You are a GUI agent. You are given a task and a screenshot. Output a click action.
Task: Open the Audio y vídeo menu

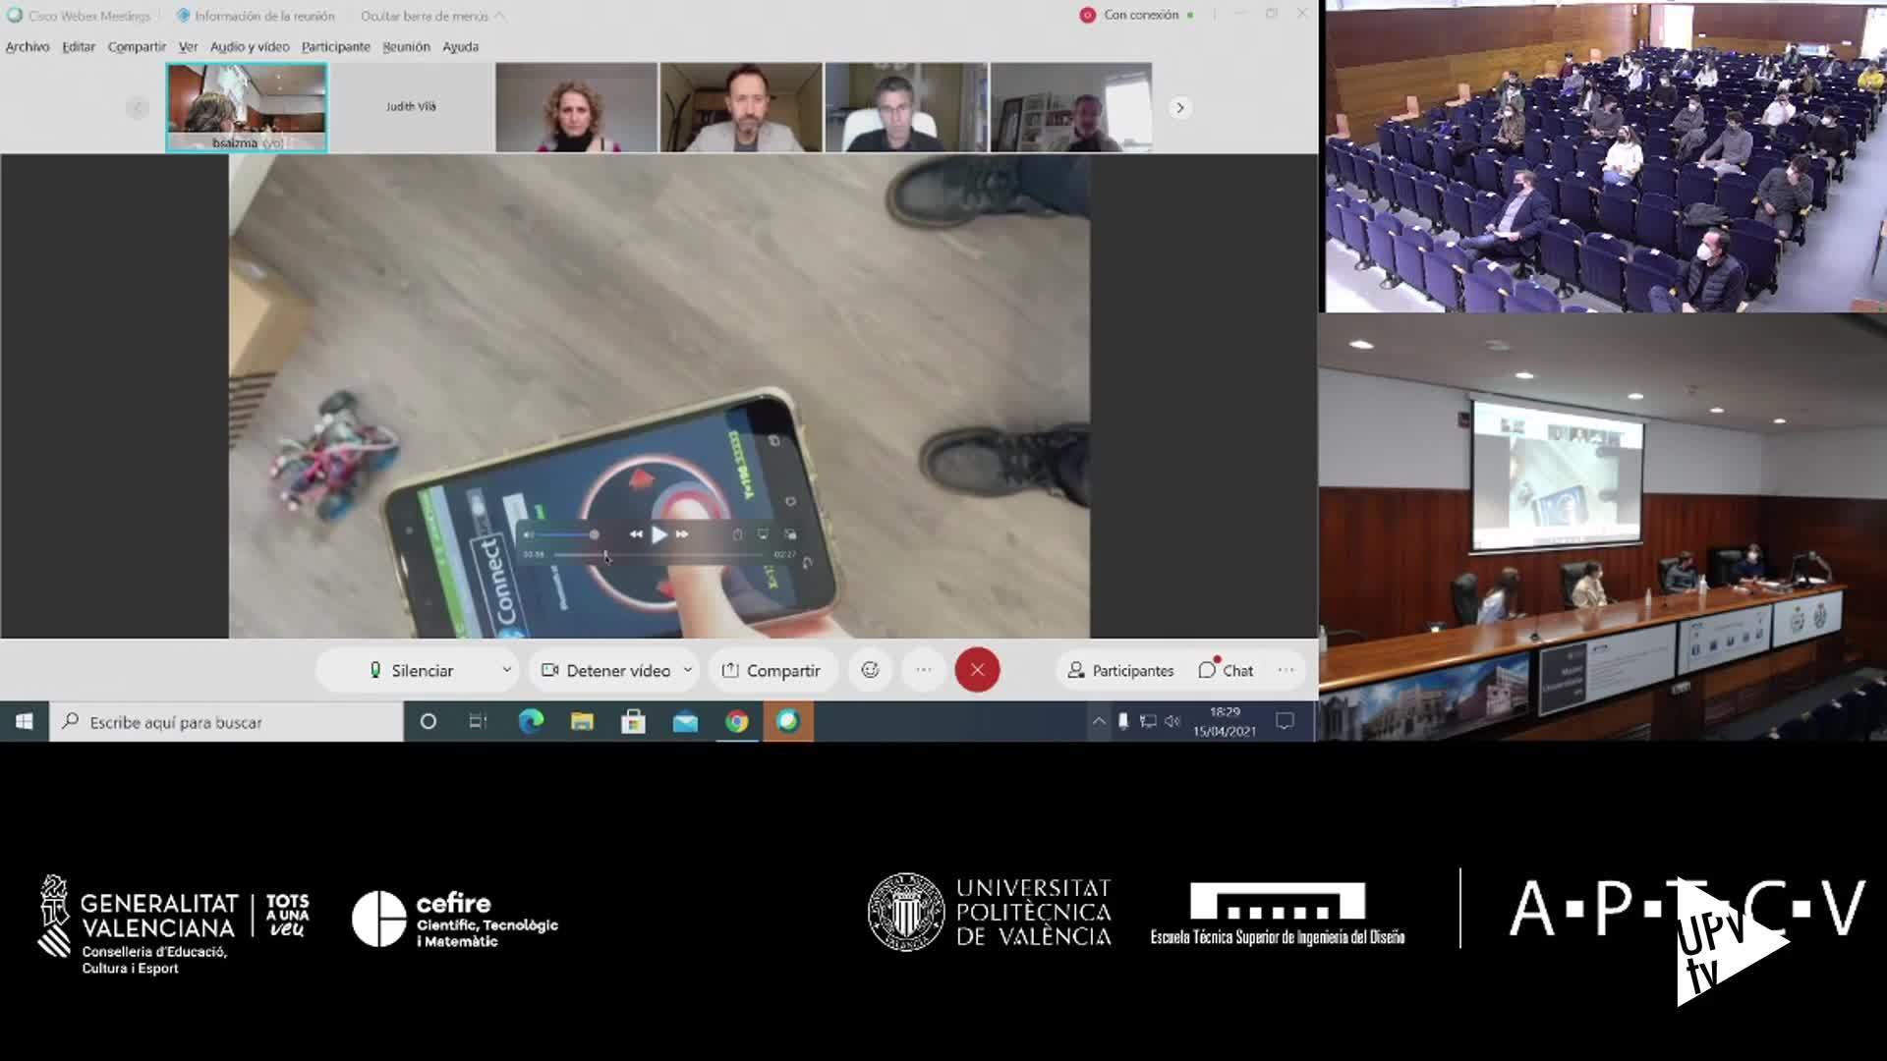[250, 46]
